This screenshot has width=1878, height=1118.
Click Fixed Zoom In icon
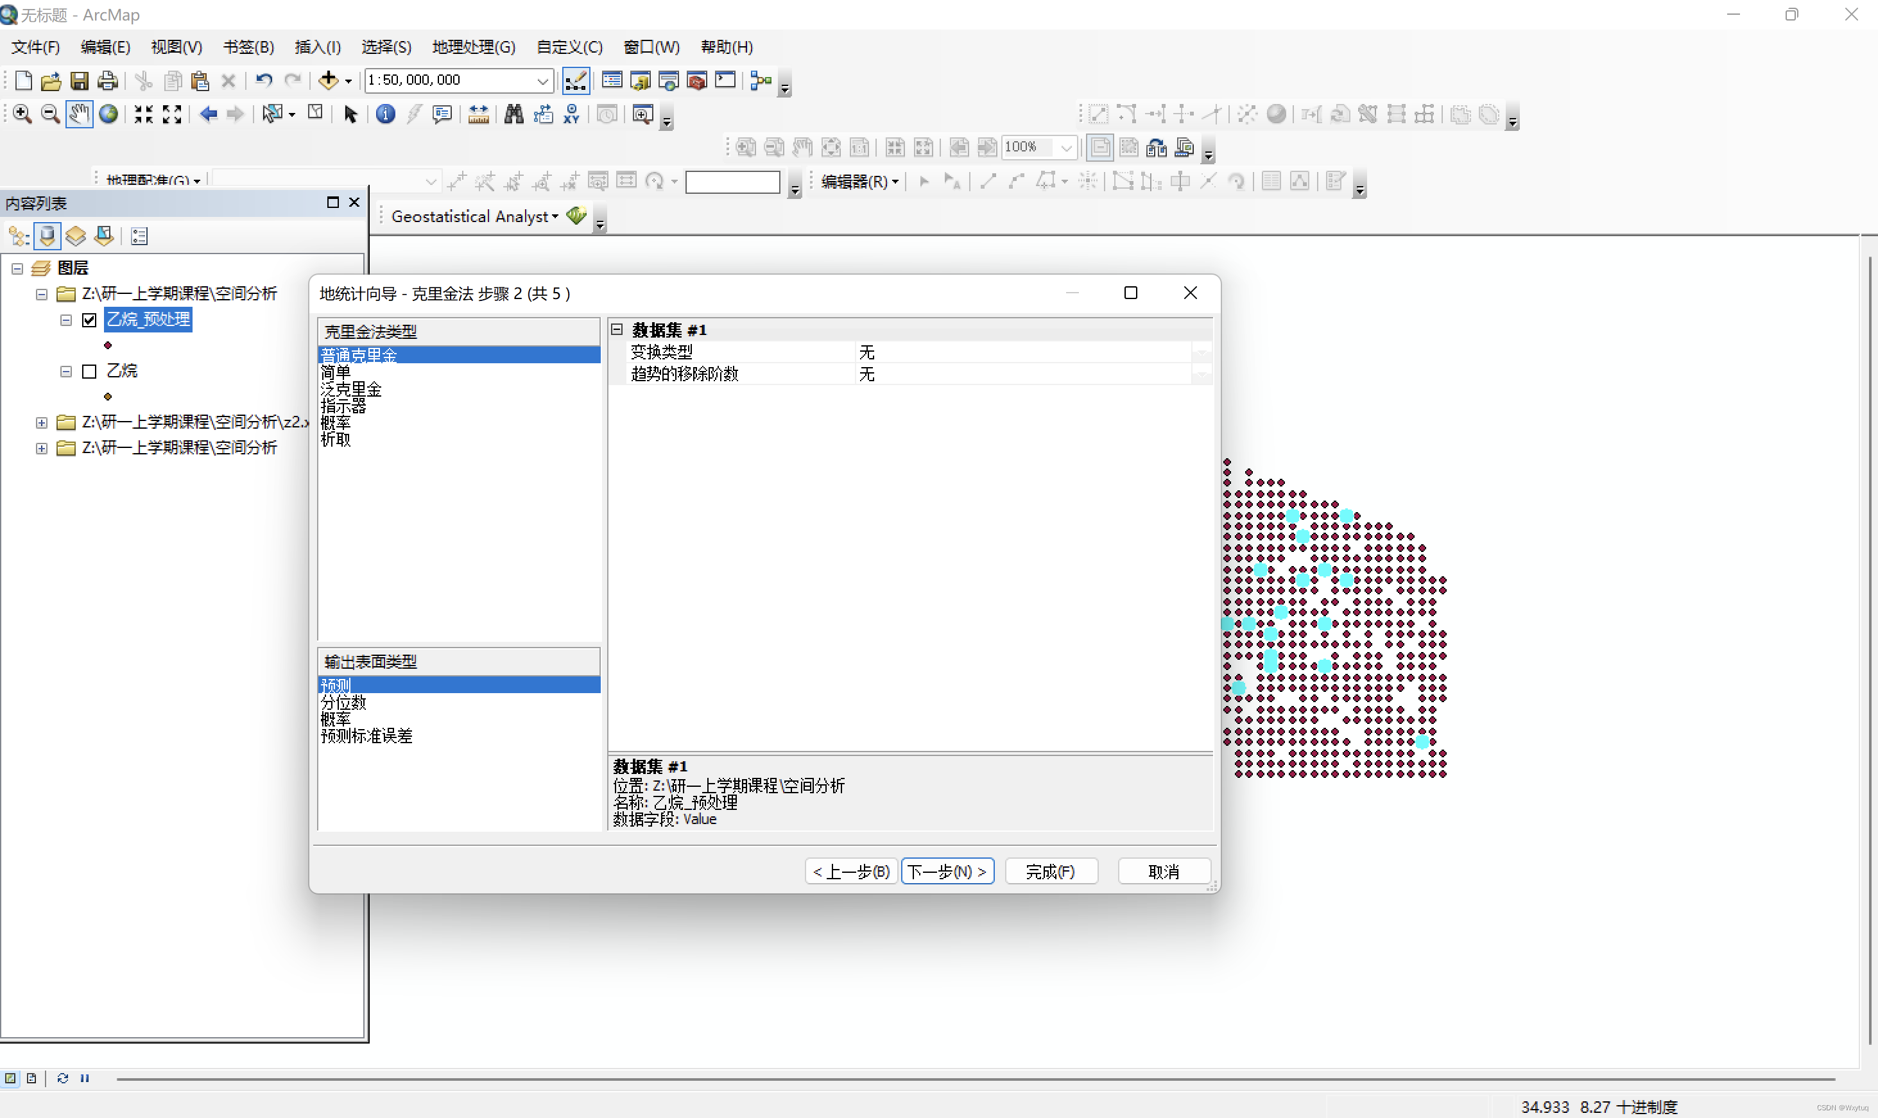[x=143, y=114]
